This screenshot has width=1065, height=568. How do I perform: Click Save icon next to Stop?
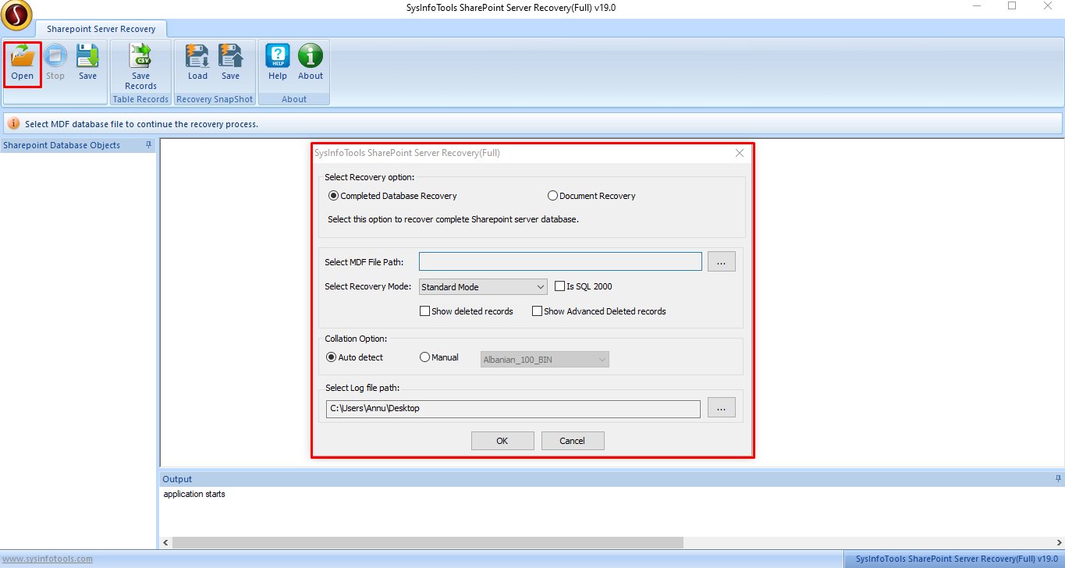[x=87, y=63]
